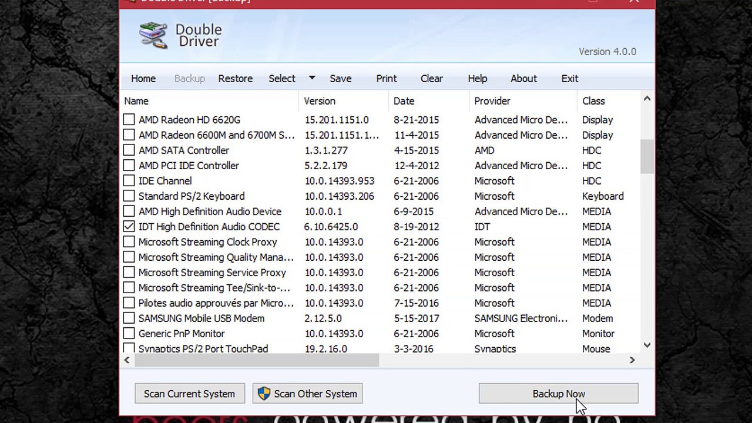Screen dimensions: 752x423
Task: Click the 'SAMSUNG Electroni...' provider cell
Action: 521,318
